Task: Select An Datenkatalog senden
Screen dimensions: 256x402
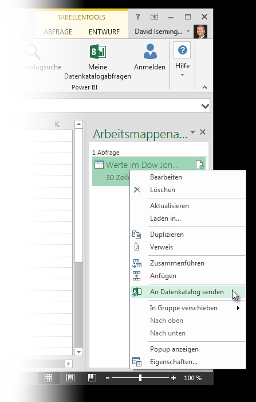Action: pyautogui.click(x=188, y=292)
